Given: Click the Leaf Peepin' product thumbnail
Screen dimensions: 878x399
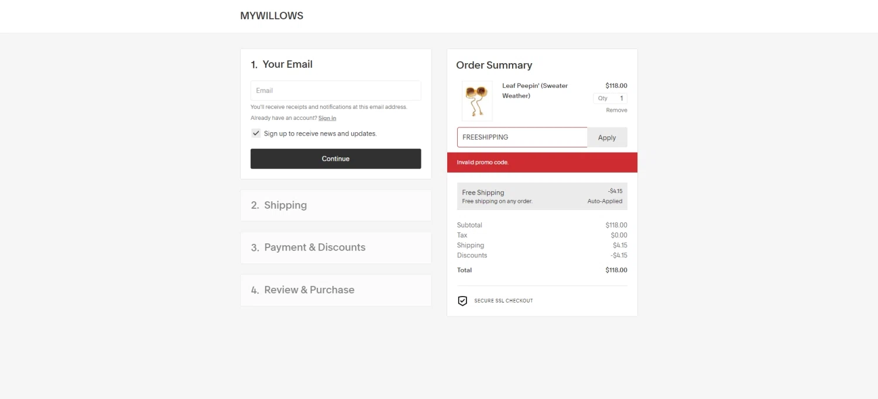Looking at the screenshot, I should click(x=477, y=101).
